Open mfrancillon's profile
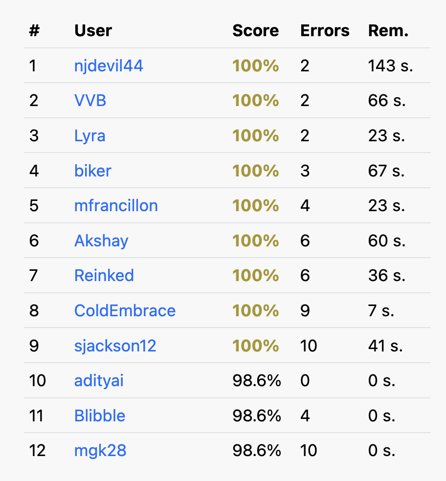The height and width of the screenshot is (481, 446). [116, 205]
